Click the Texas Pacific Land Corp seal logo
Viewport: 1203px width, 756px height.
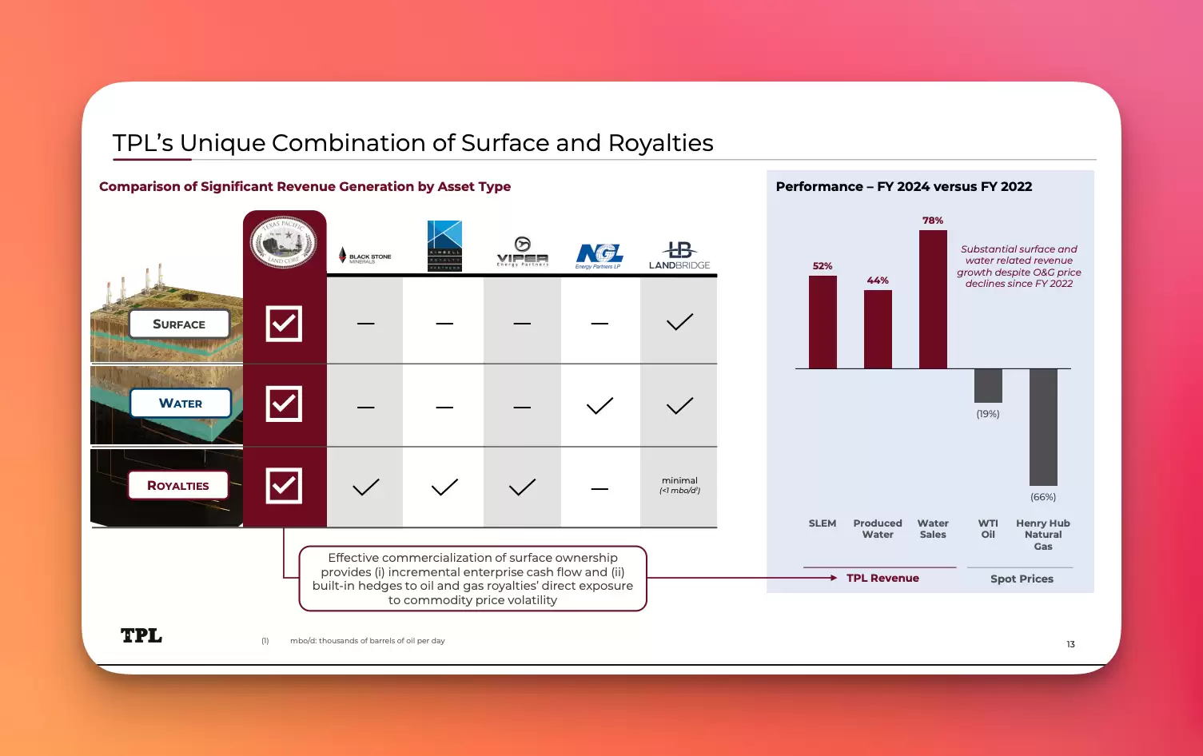[284, 243]
